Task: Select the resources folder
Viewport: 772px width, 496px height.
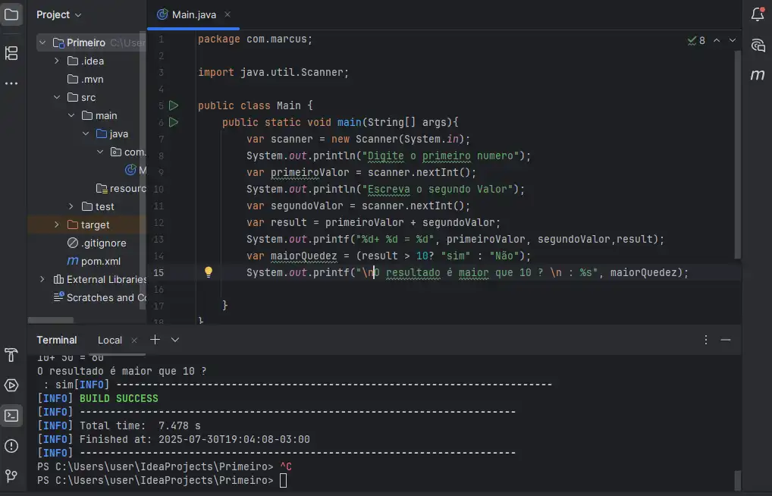Action: tap(121, 188)
